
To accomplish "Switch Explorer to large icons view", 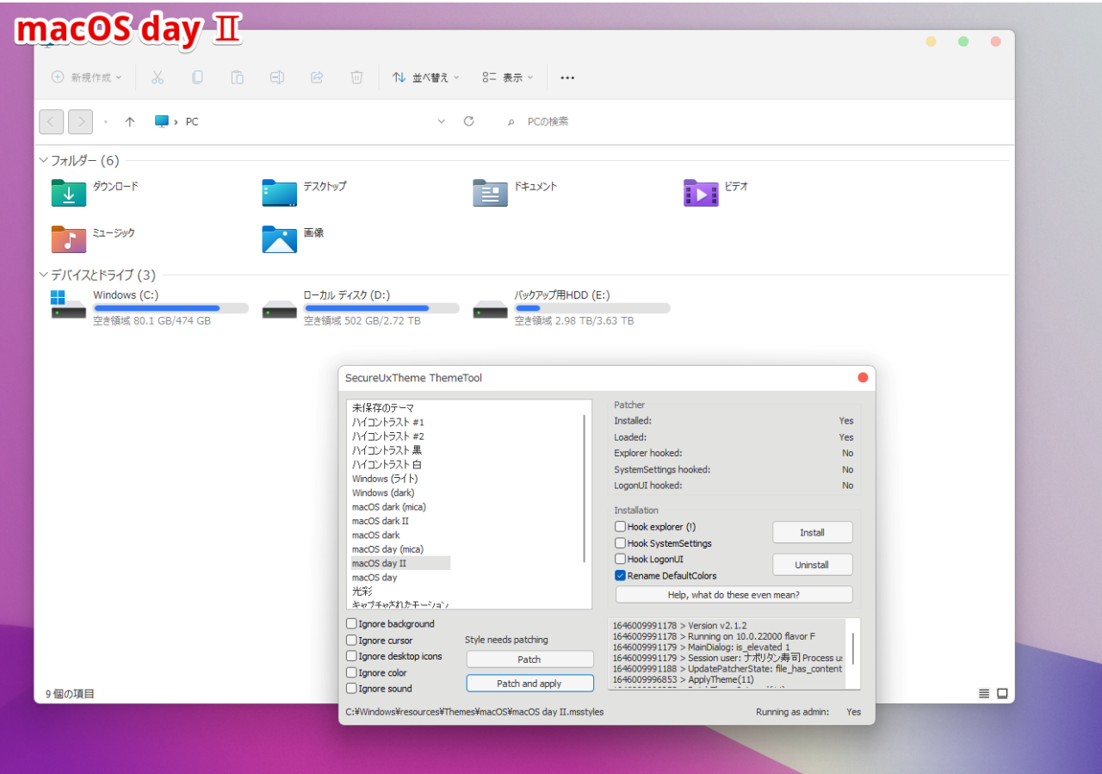I will click(x=1002, y=693).
